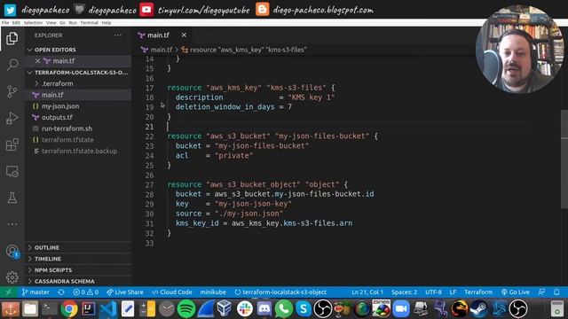The image size is (568, 319).
Task: Open the notifications bell
Action: (x=556, y=292)
